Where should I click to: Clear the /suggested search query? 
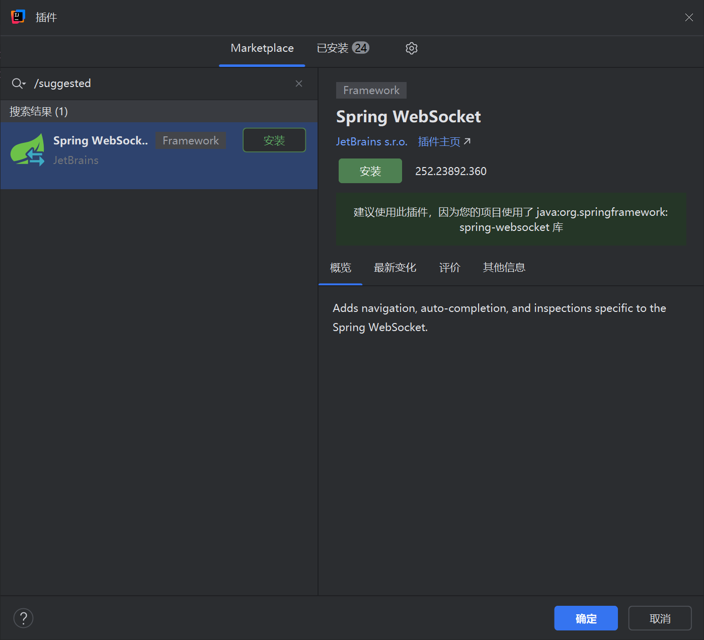coord(299,84)
